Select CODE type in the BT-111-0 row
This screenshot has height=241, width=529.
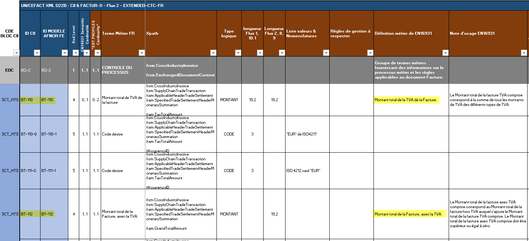pyautogui.click(x=229, y=171)
